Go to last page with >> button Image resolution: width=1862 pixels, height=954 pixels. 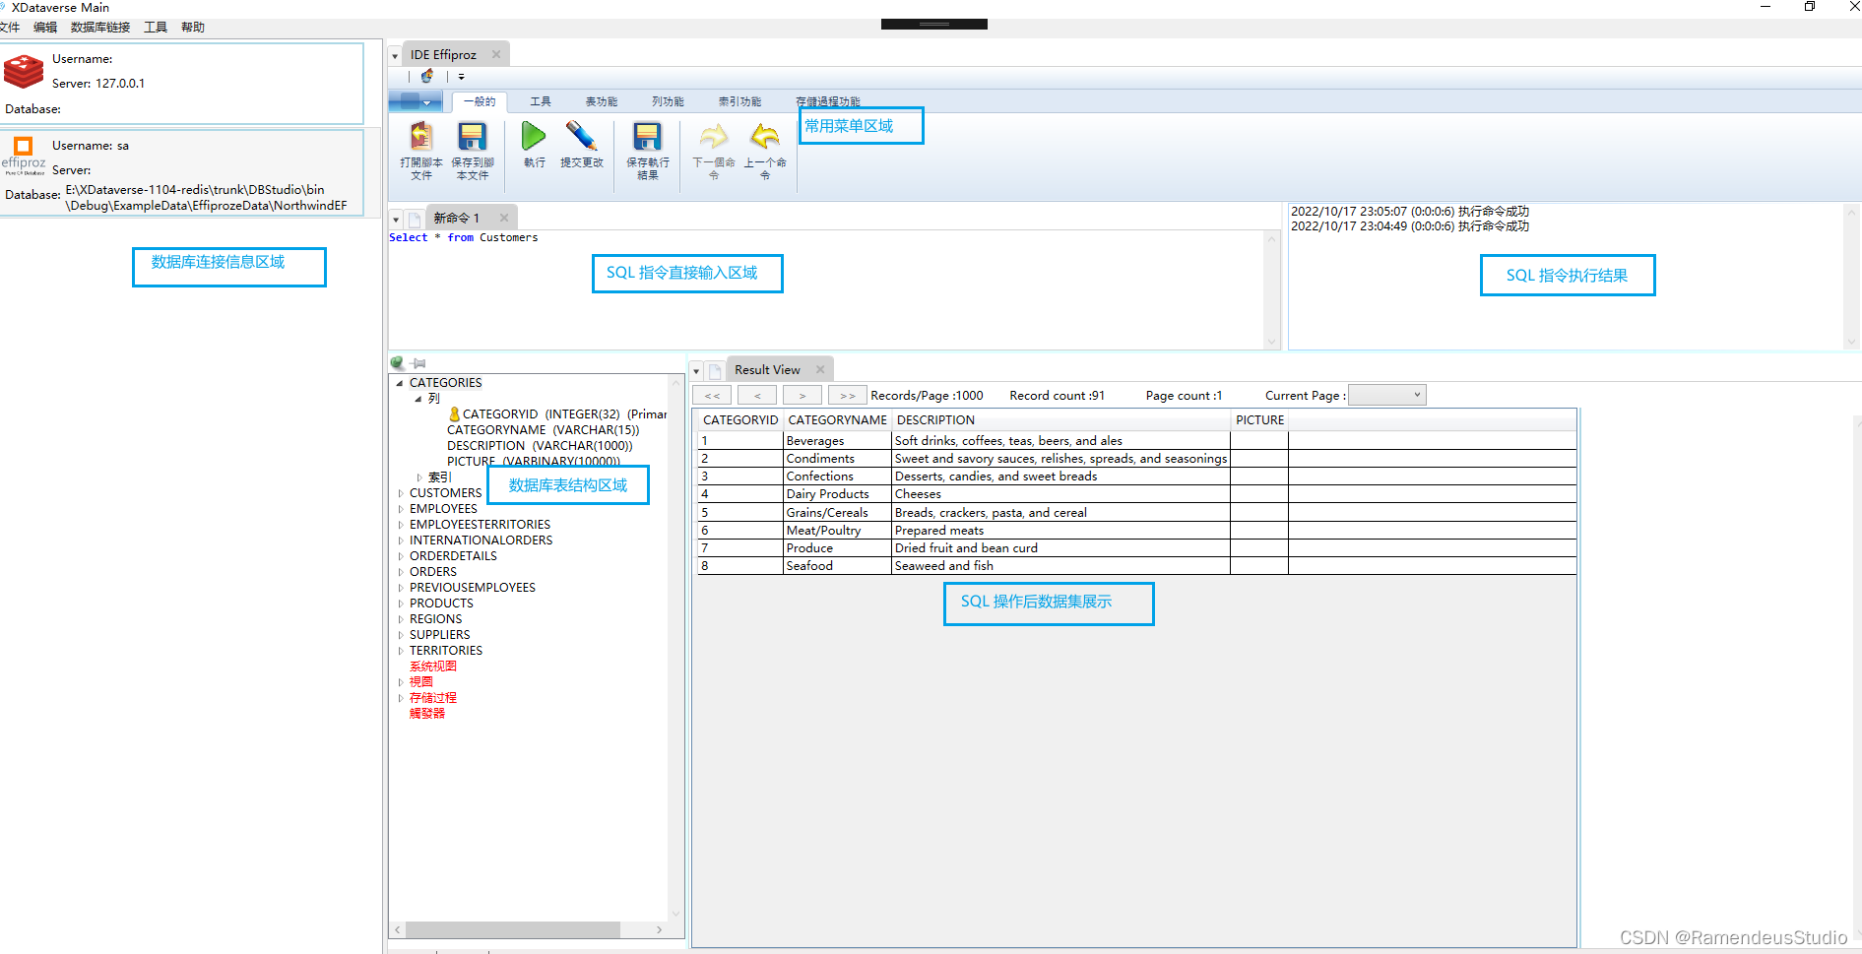(x=848, y=396)
